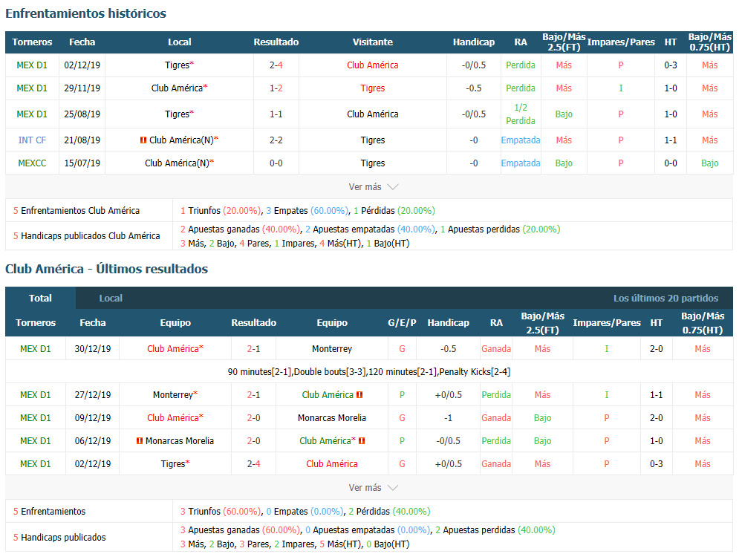Viewport: 742px width, 554px height.
Task: Click the G/E/P column header
Action: click(402, 322)
